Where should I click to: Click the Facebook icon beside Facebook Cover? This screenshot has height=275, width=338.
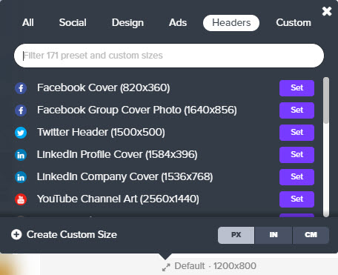click(x=21, y=88)
